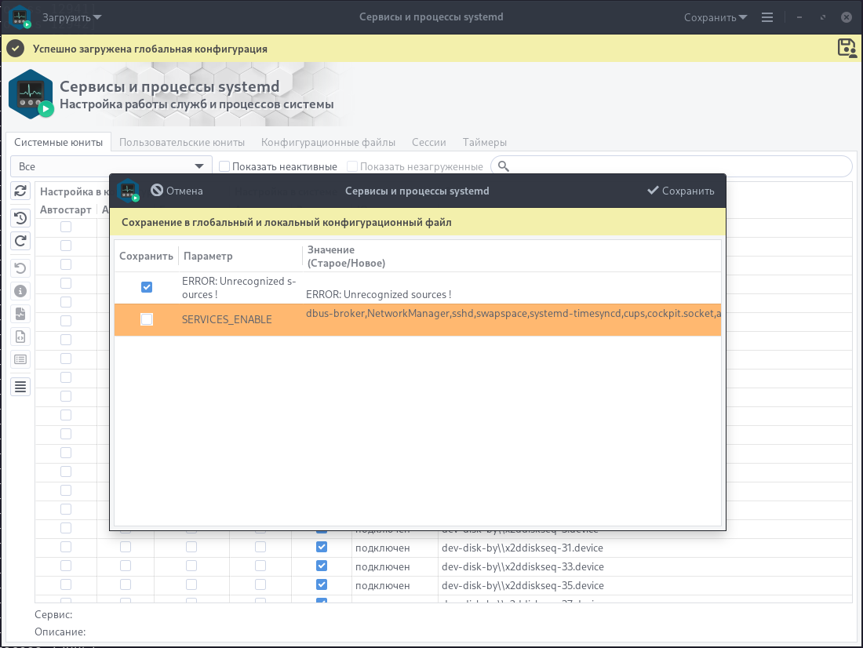Click the clockwise redo arrow icon

(x=20, y=241)
